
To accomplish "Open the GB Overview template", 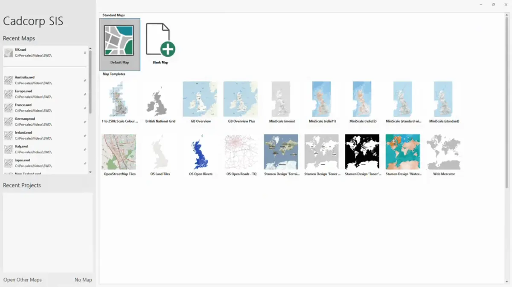I will pyautogui.click(x=201, y=102).
